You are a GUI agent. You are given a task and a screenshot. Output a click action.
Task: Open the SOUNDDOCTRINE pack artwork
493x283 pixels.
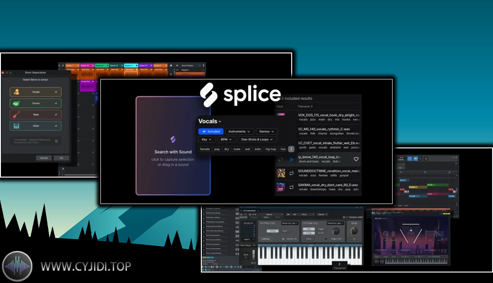point(281,173)
